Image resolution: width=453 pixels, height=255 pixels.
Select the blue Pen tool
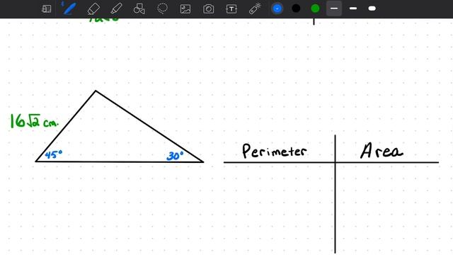click(69, 8)
